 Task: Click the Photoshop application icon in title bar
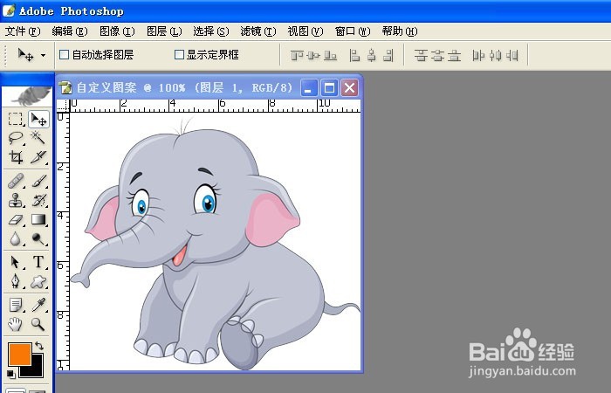(9, 10)
